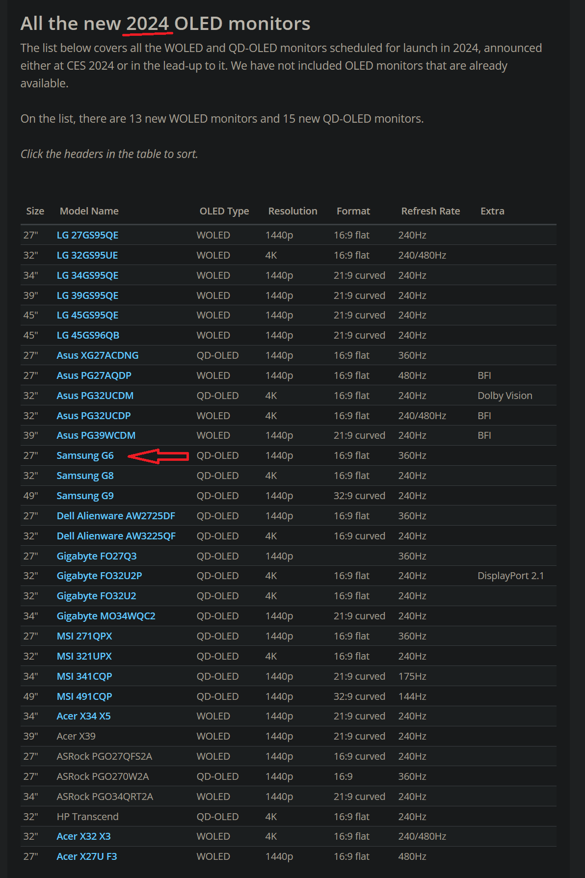
Task: Open the Gigabyte MO34WQC2 link
Action: point(106,616)
